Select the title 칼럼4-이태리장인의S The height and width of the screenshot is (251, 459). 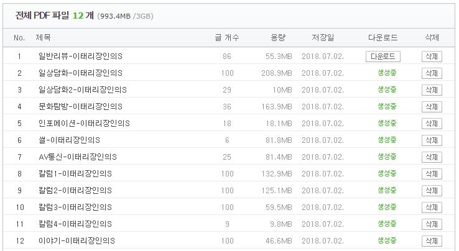(75, 224)
